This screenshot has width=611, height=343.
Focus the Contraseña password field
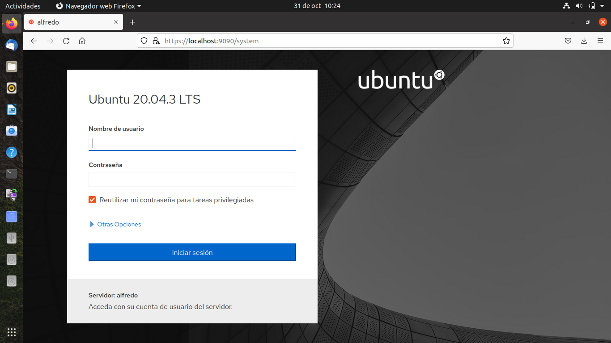click(x=192, y=180)
